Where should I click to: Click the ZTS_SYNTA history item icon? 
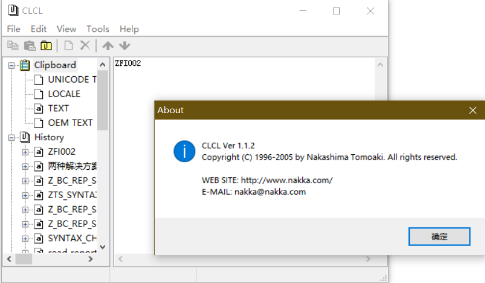38,195
